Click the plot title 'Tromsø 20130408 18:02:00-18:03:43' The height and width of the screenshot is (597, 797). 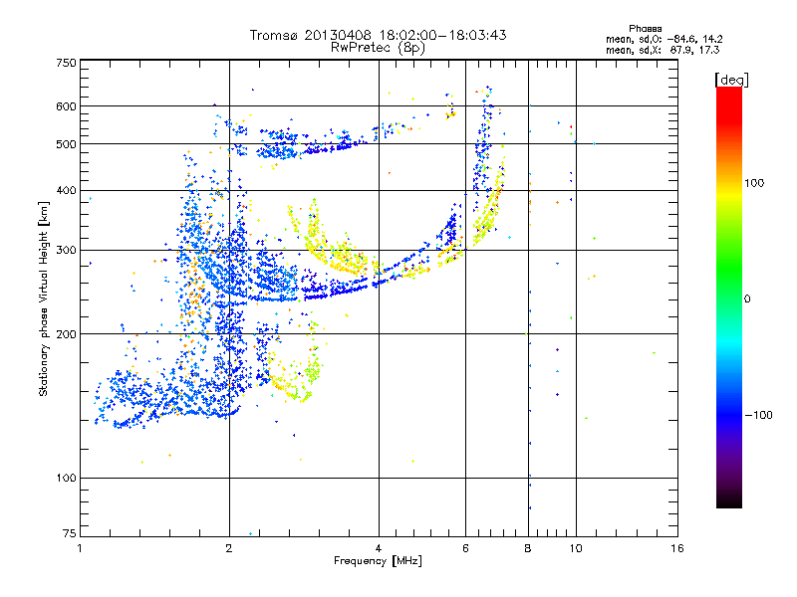point(378,35)
